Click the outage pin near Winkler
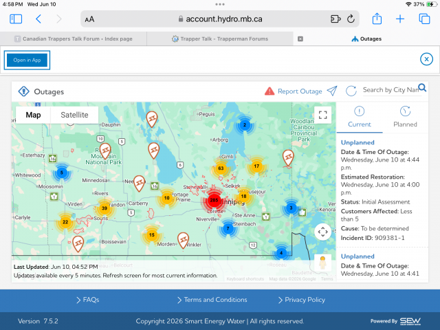 coord(184,240)
